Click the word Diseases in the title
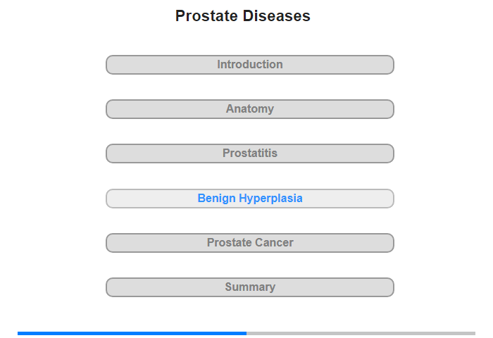Image resolution: width=493 pixels, height=338 pixels. tap(276, 15)
